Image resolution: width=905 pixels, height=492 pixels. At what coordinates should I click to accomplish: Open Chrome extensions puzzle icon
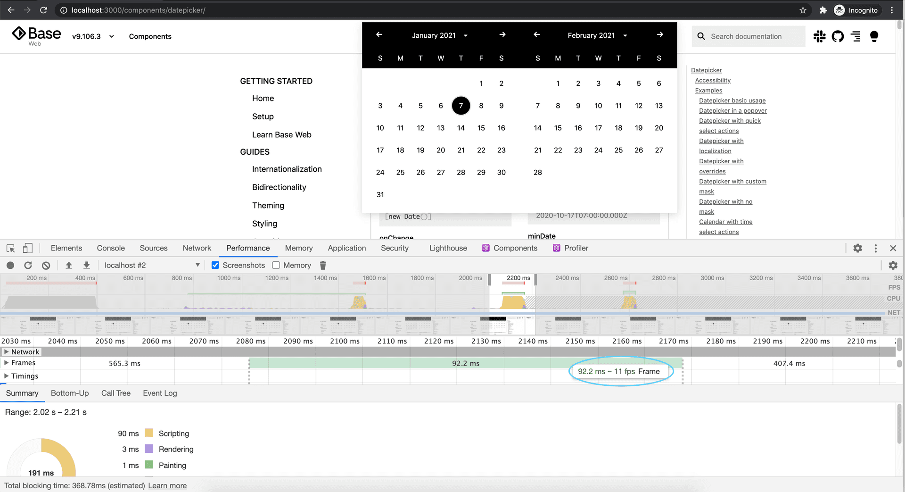tap(823, 10)
